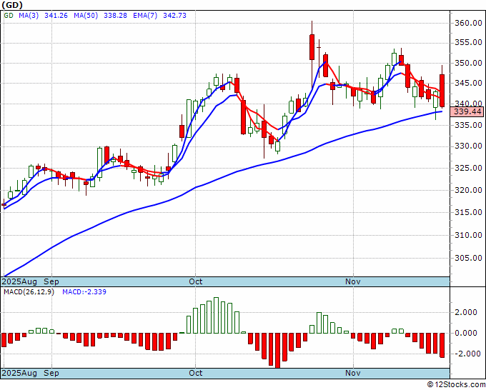The image size is (486, 390).
Task: Click the MA(50) indicator label
Action: click(86, 16)
